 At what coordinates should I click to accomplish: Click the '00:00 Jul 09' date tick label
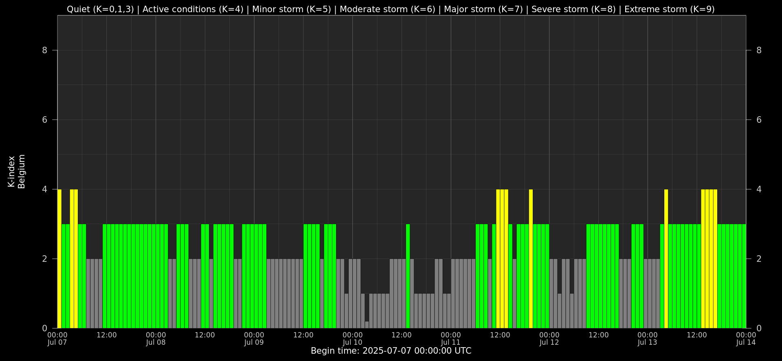254,339
